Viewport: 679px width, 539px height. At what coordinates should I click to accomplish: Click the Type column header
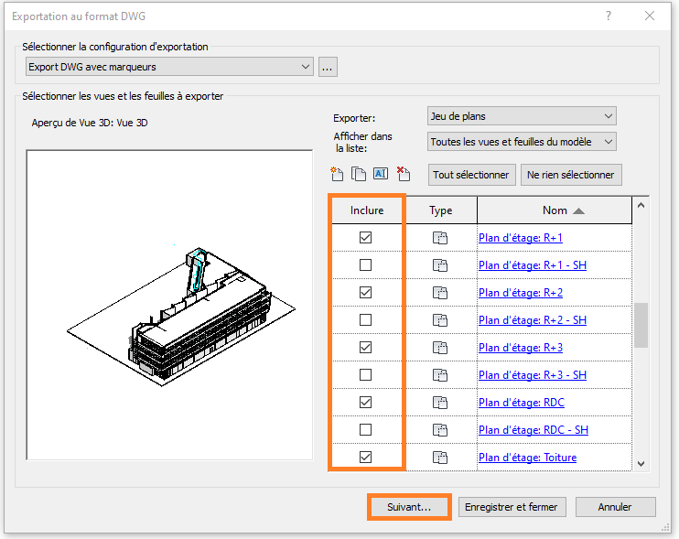tap(441, 210)
